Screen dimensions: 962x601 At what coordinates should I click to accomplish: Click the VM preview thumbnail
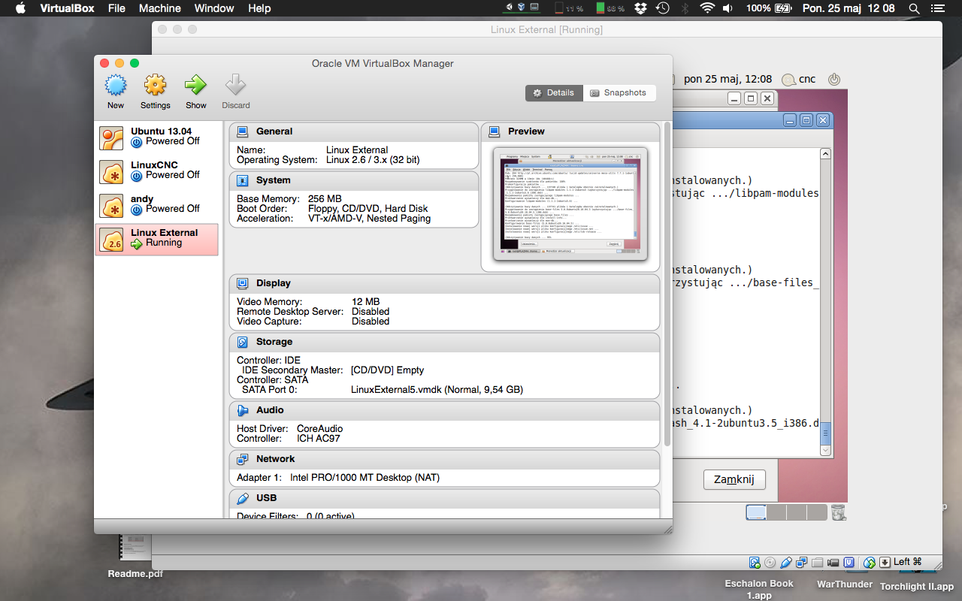point(570,204)
